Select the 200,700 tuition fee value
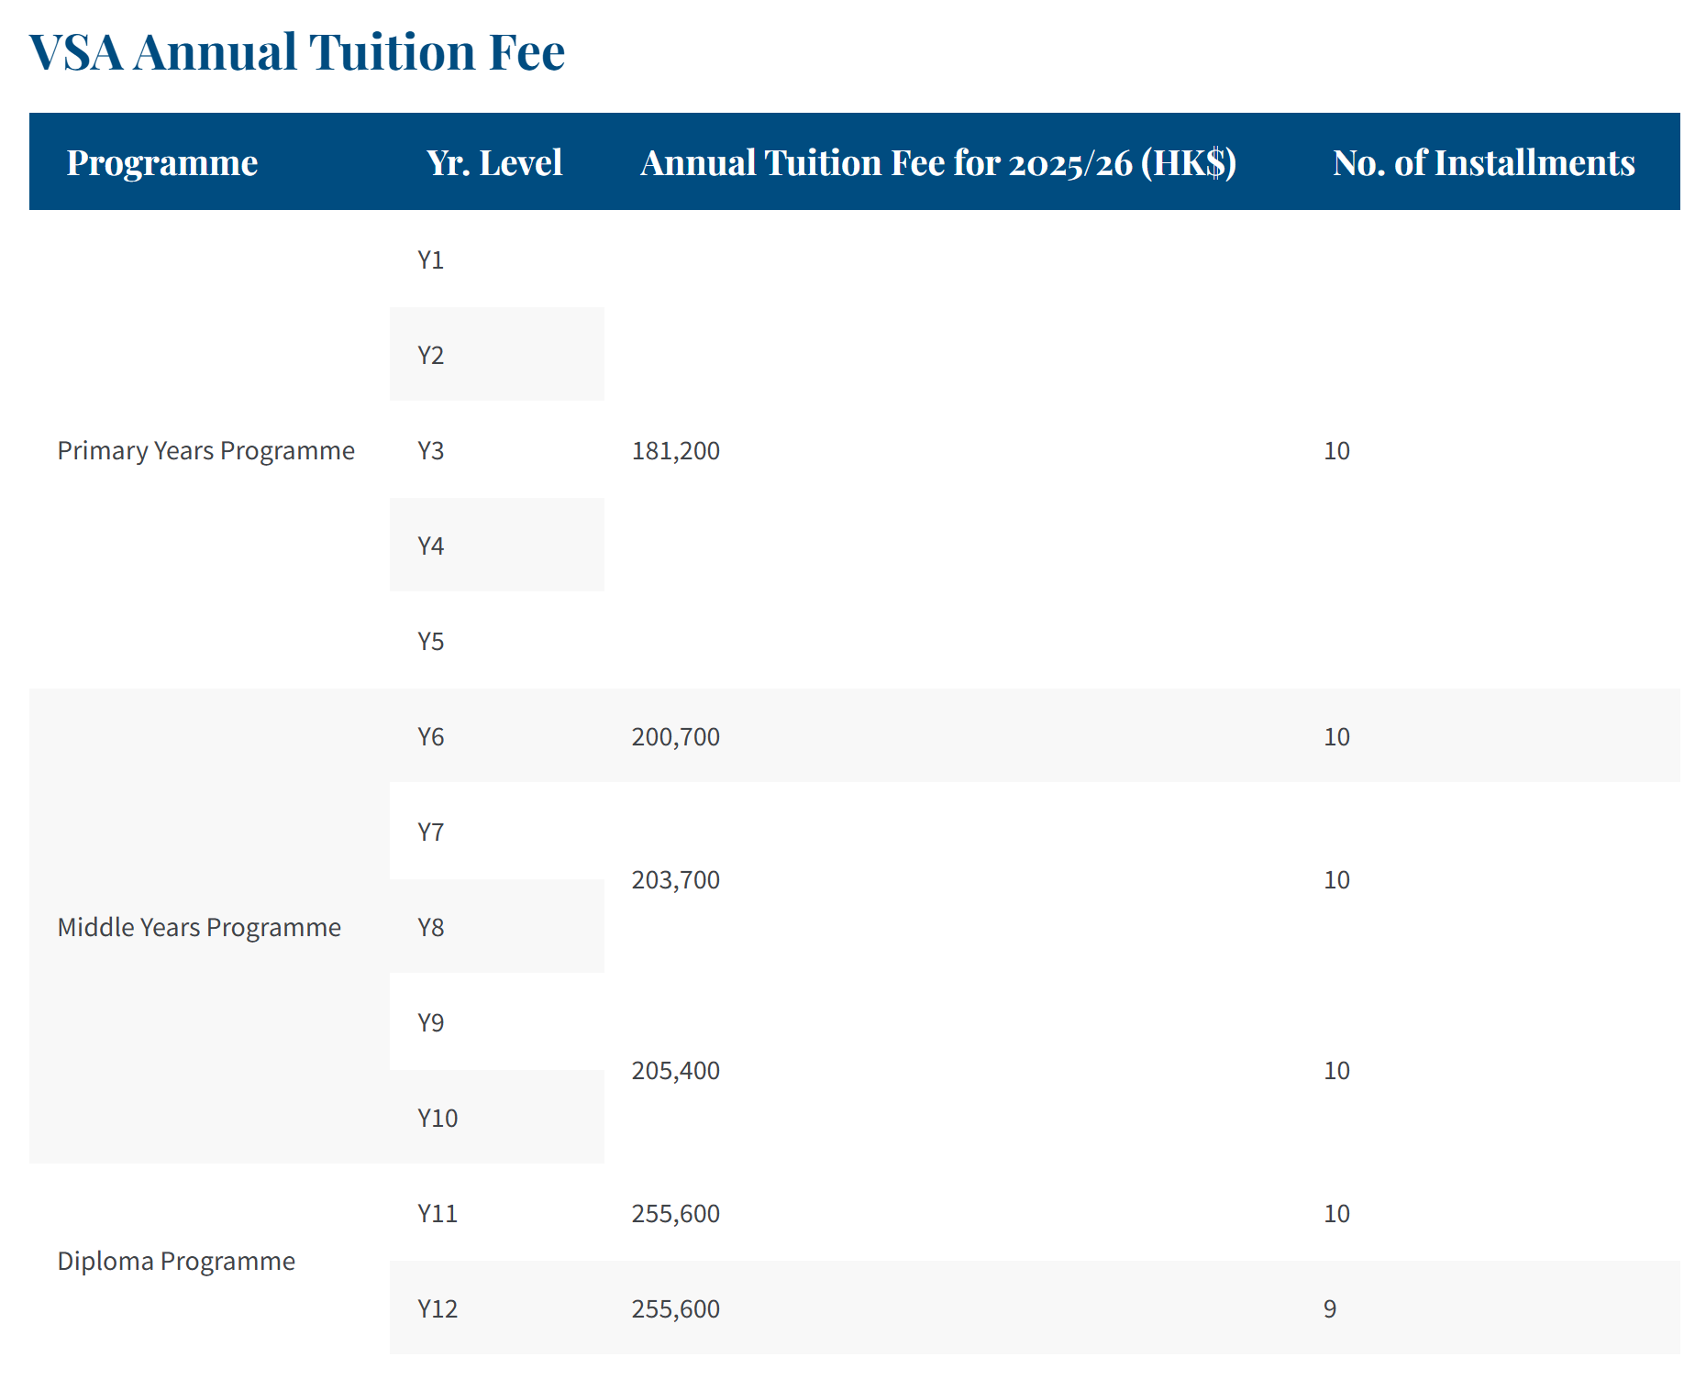The image size is (1695, 1379). 676,736
